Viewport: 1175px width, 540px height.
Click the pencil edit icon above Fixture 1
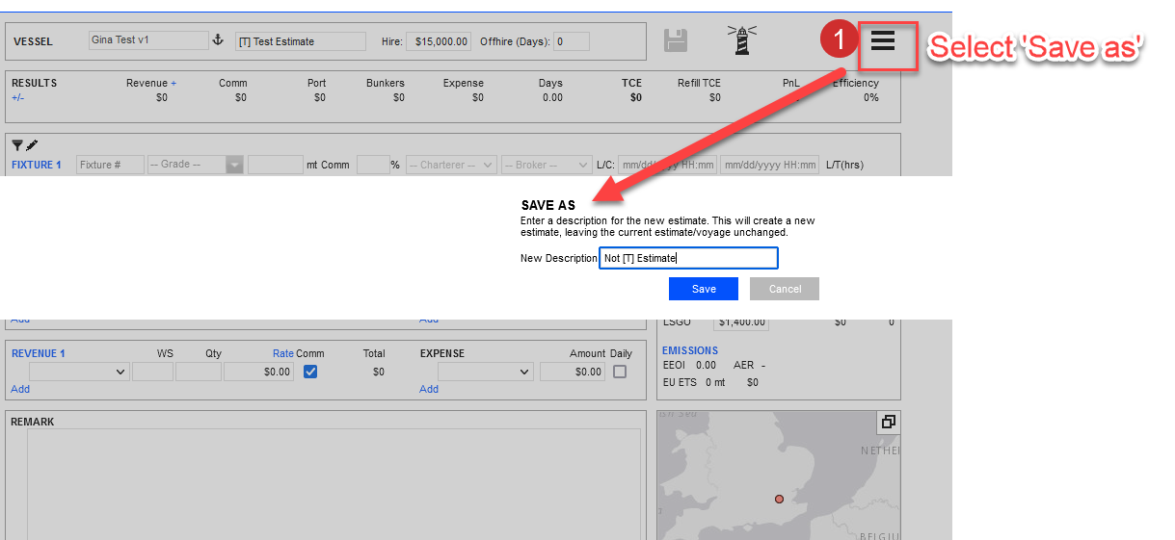(32, 145)
